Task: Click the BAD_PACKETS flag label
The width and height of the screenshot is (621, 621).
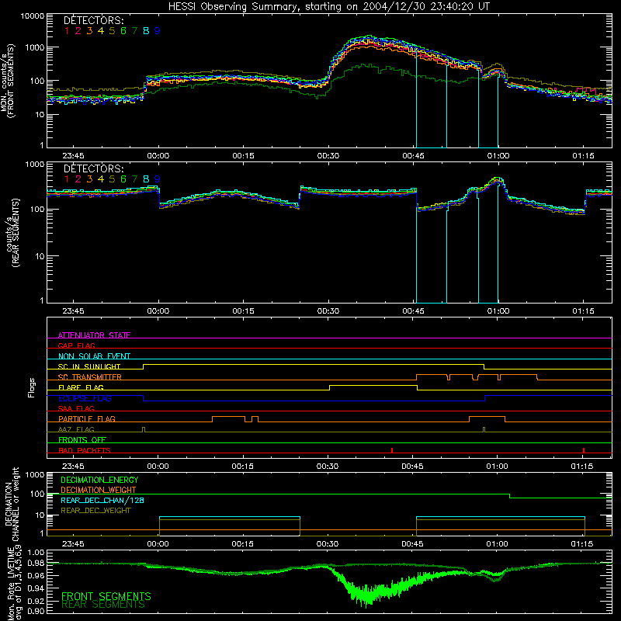Action: (x=85, y=450)
